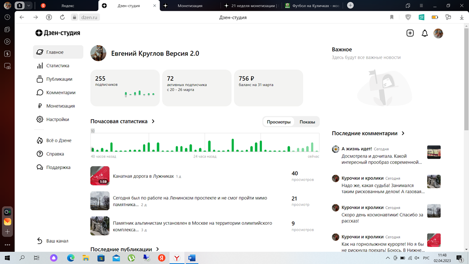Bookmark this page
The height and width of the screenshot is (264, 469).
click(x=391, y=17)
